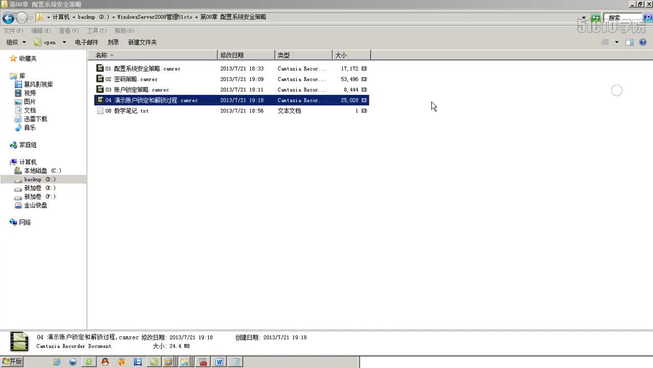Click the text file icon of 08 教学笔记
Viewport: 653px width, 368px height.
pyautogui.click(x=100, y=110)
